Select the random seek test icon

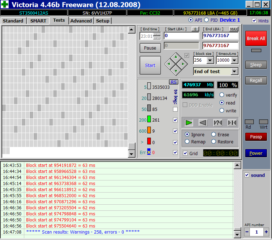(x=218, y=123)
